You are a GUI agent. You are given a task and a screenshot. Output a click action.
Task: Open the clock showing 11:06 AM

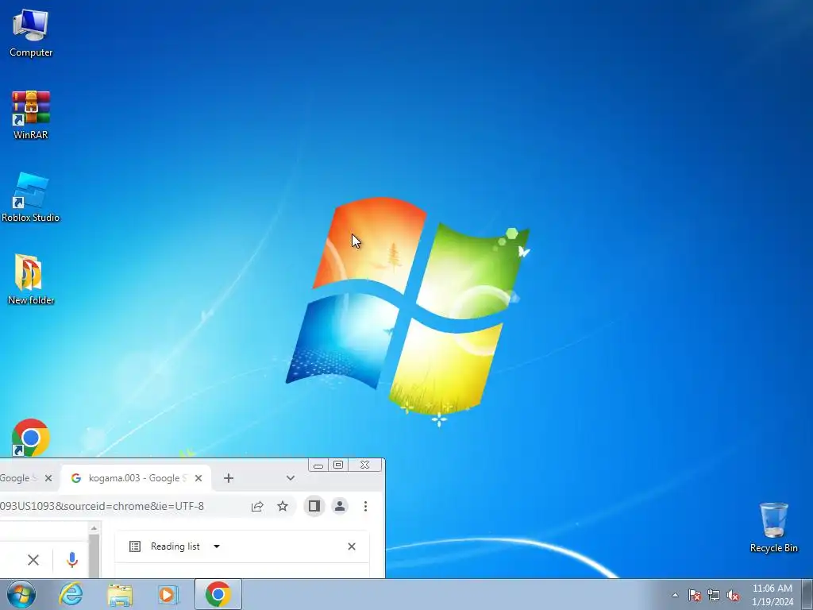(x=772, y=594)
